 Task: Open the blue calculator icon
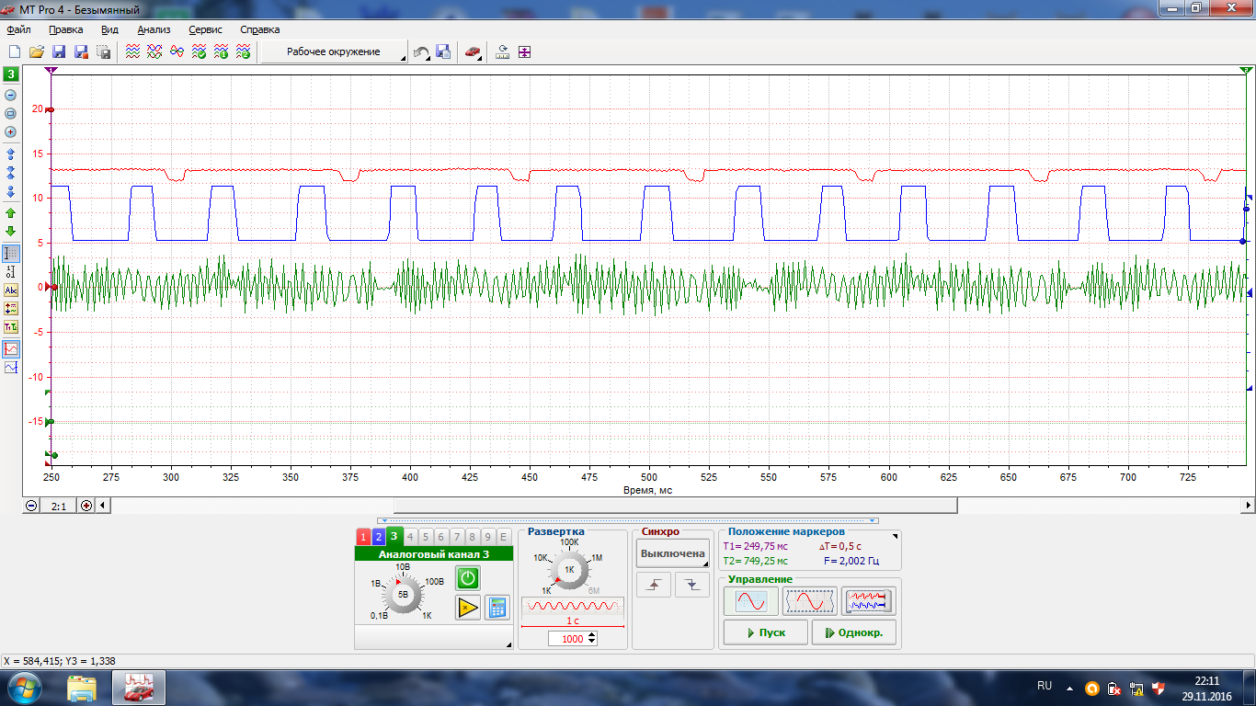pos(497,607)
